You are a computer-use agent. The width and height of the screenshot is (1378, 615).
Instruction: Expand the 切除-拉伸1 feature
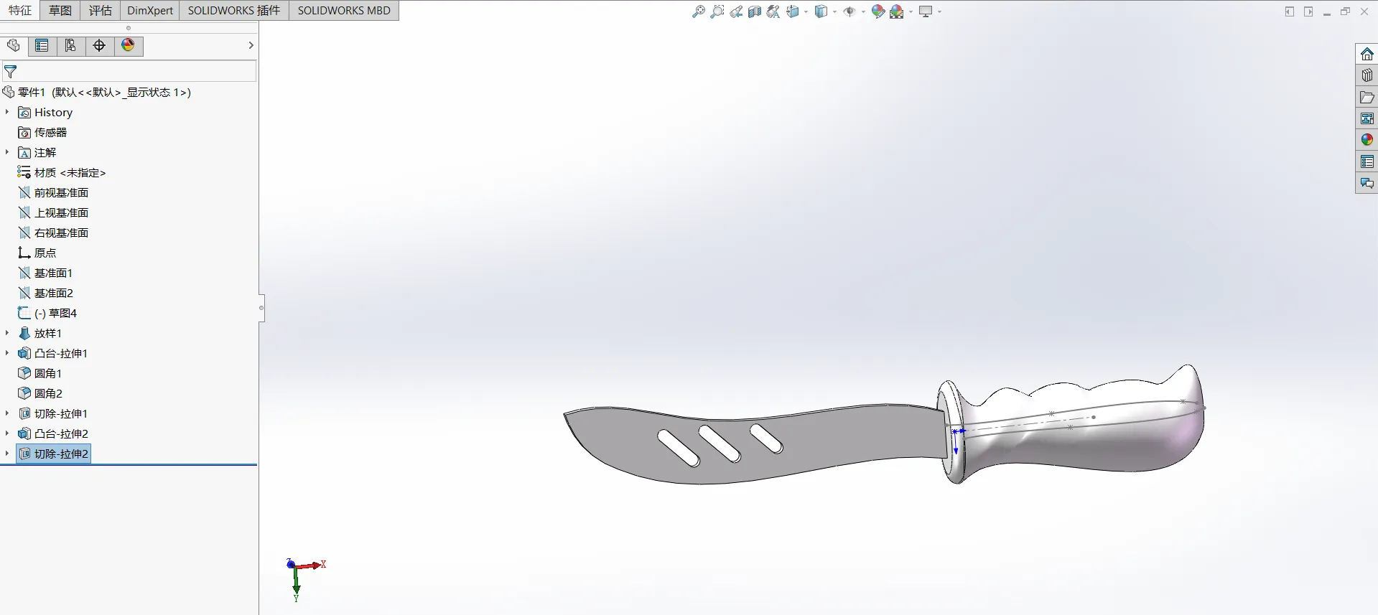point(7,413)
